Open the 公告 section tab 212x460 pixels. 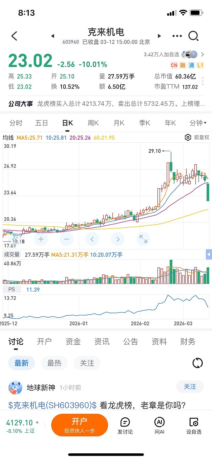click(x=130, y=341)
